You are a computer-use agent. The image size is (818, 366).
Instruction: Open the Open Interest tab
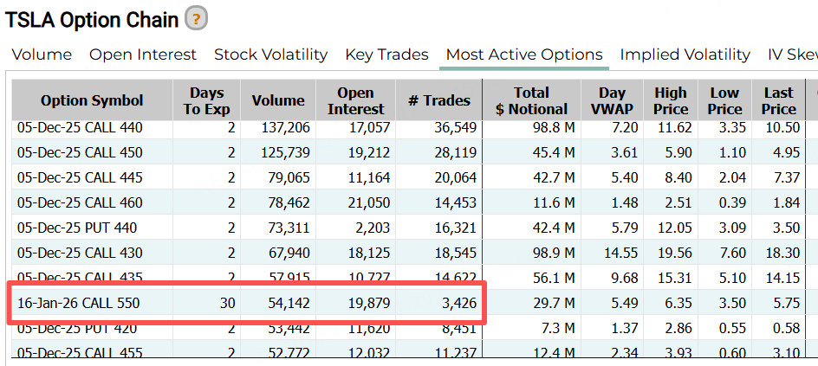point(143,55)
